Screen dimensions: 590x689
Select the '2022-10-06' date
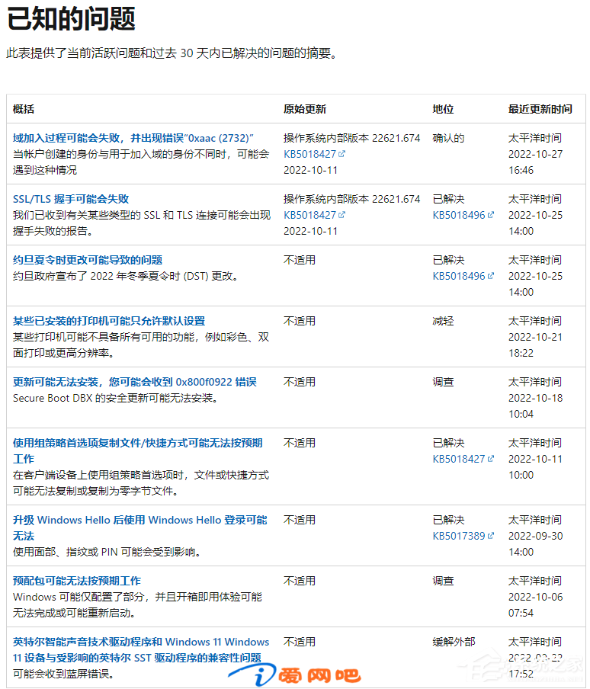[x=536, y=598]
